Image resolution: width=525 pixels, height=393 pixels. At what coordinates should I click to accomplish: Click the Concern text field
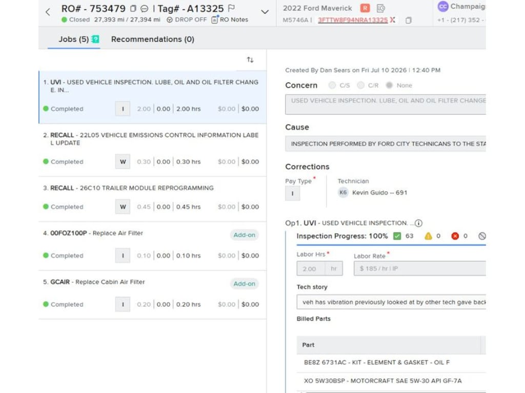click(386, 105)
